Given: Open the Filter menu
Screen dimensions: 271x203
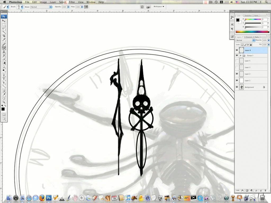Looking at the screenshot, I should (x=72, y=2).
